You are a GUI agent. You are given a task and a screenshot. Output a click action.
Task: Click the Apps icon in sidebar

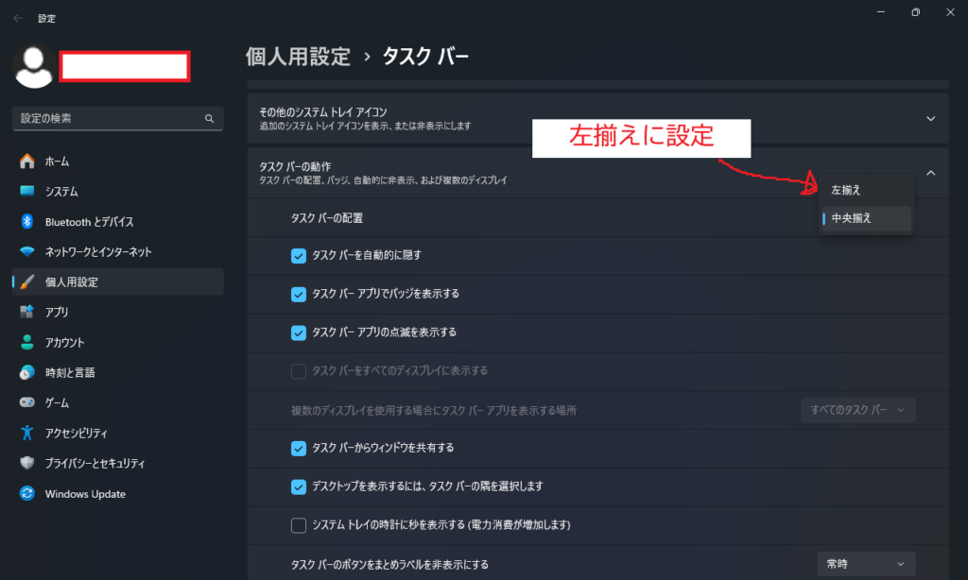[x=27, y=312]
